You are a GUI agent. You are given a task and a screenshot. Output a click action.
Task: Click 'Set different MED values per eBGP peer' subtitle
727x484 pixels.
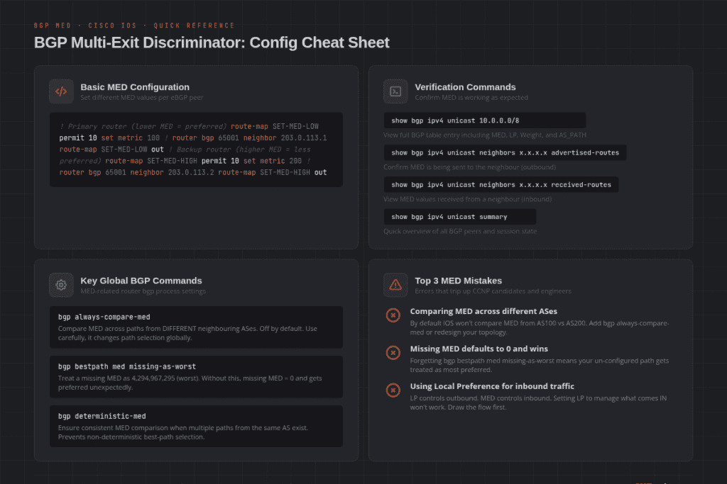click(x=141, y=98)
